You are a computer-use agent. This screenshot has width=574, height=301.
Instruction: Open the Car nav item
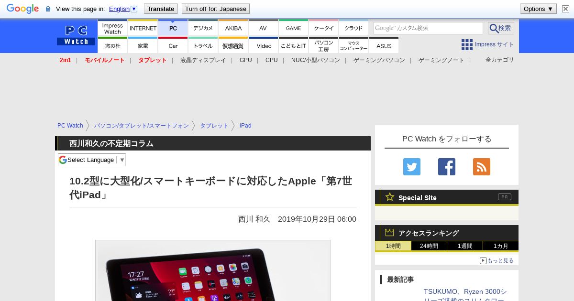tap(173, 45)
